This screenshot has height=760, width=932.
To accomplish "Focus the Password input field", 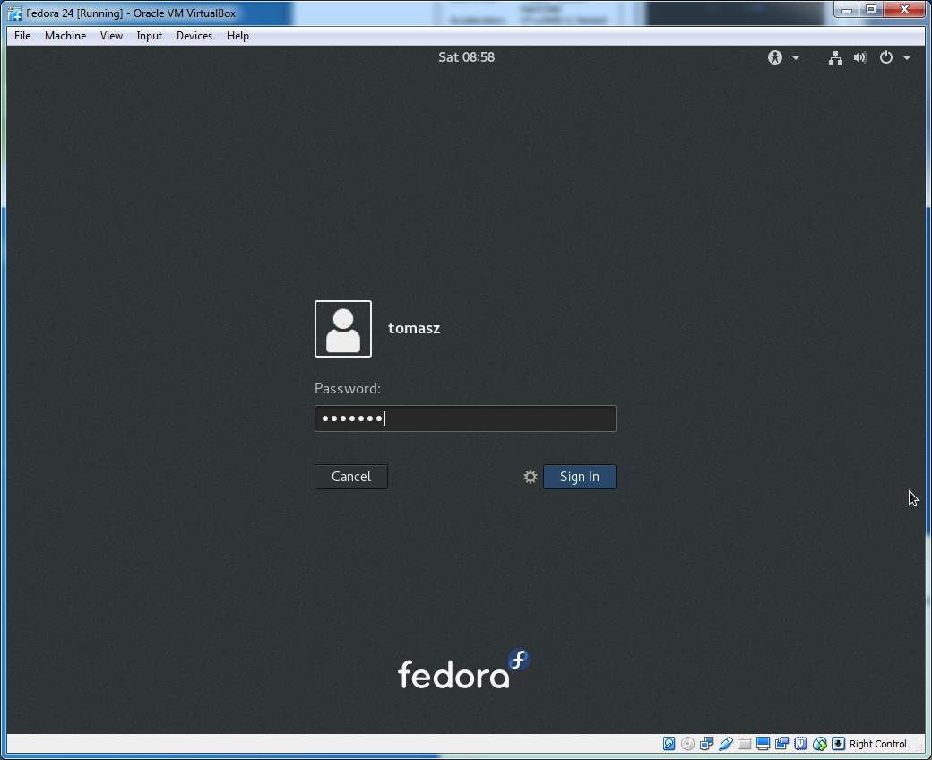I will click(465, 419).
